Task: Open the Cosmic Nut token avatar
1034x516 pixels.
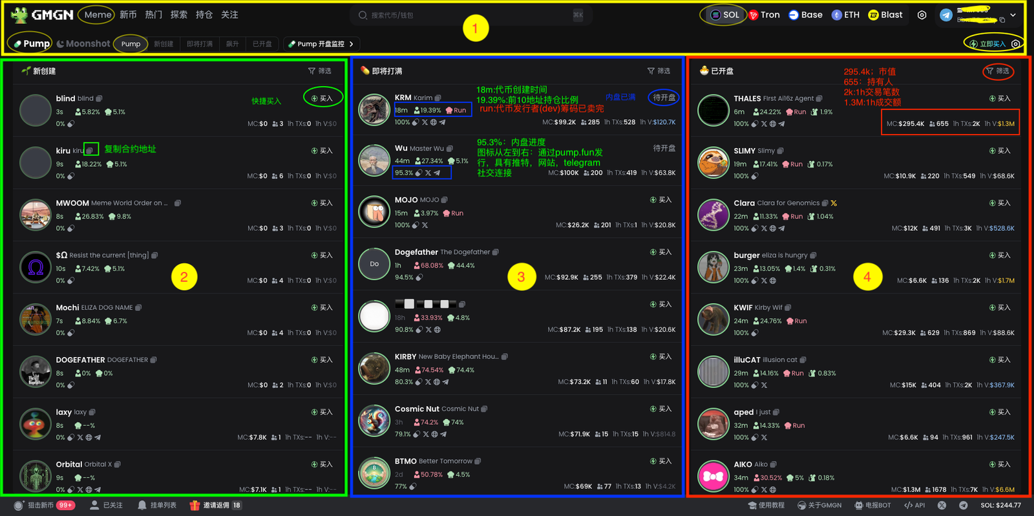Action: click(374, 421)
